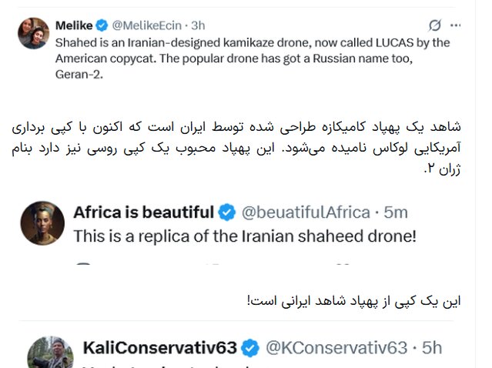The image size is (492, 368).
Task: Click Melike's verified badge
Action: 100,25
